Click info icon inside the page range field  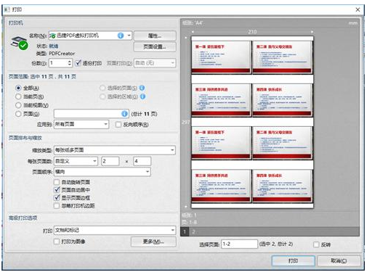coord(124,114)
